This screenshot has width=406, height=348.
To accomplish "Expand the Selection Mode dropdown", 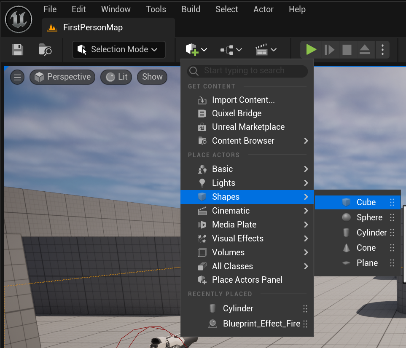I will pyautogui.click(x=119, y=49).
